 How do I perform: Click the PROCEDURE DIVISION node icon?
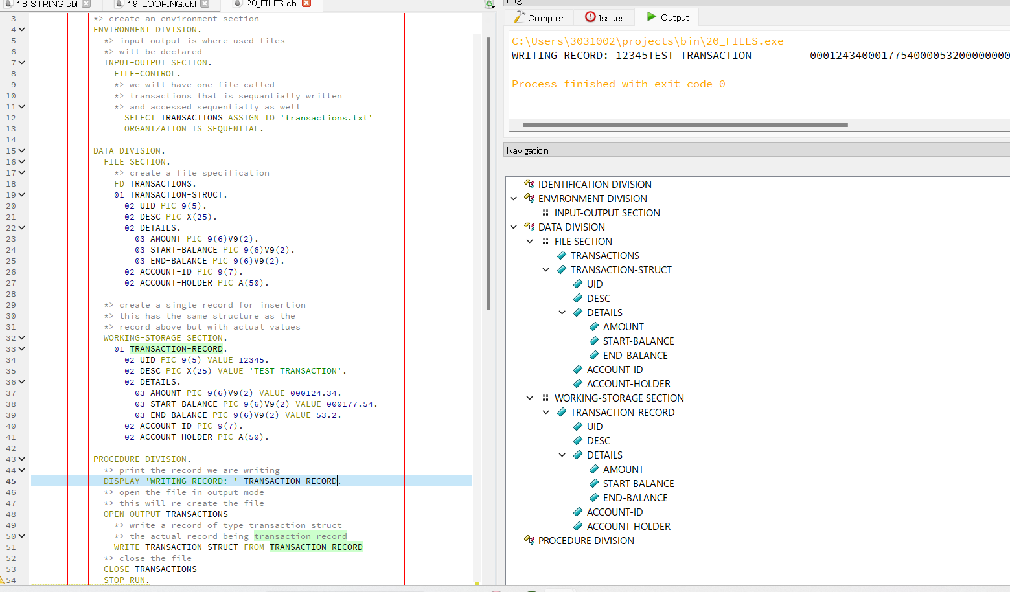point(529,540)
